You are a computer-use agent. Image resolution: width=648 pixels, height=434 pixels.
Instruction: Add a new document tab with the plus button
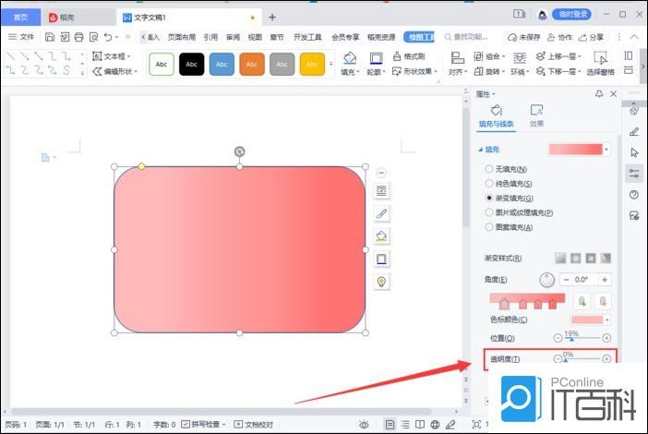[272, 18]
